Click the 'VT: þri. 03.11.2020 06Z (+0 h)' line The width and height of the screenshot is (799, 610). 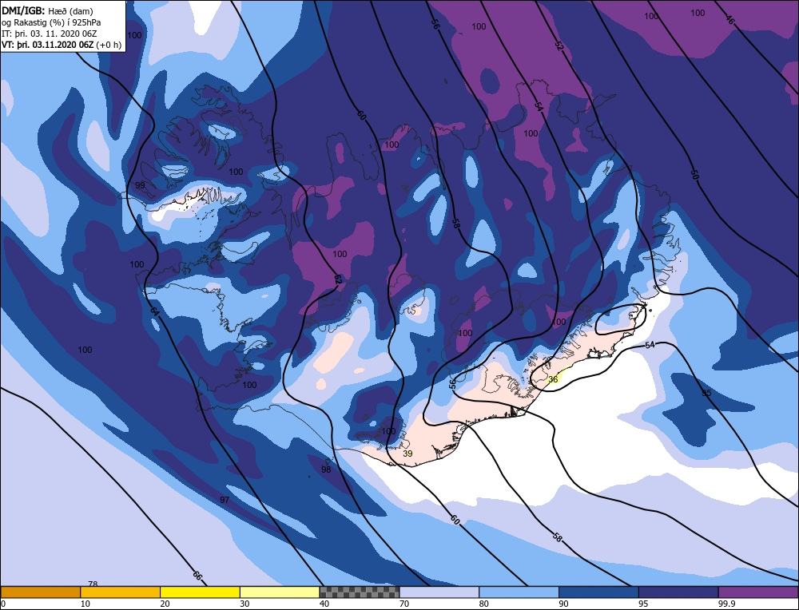[62, 45]
